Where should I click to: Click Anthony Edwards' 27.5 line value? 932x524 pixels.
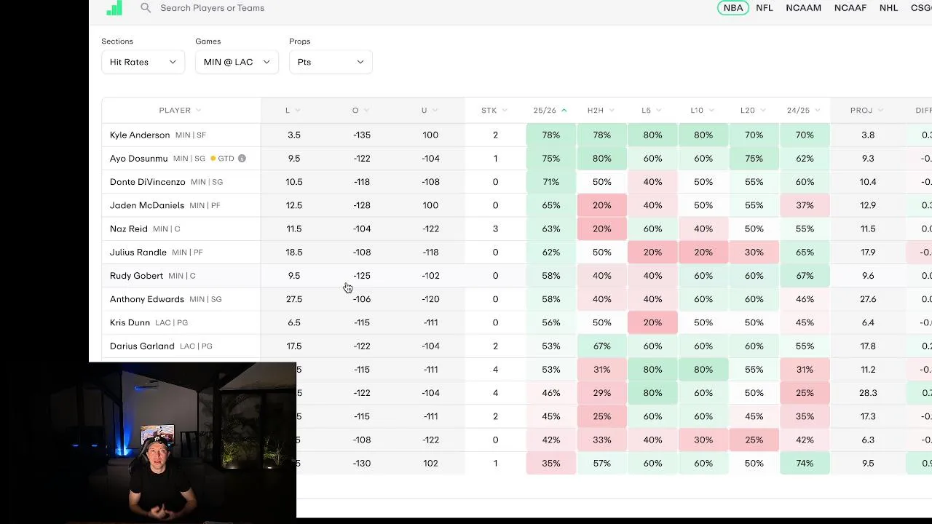[x=294, y=299]
